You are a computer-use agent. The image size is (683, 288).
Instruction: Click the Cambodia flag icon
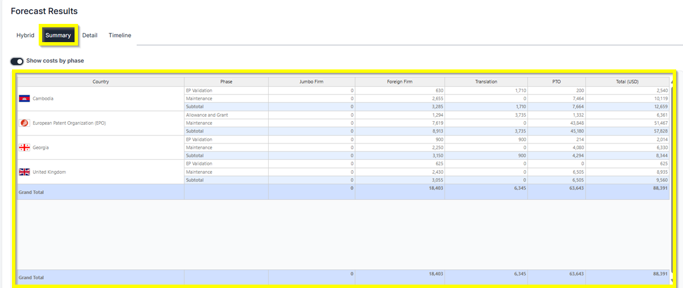point(24,98)
